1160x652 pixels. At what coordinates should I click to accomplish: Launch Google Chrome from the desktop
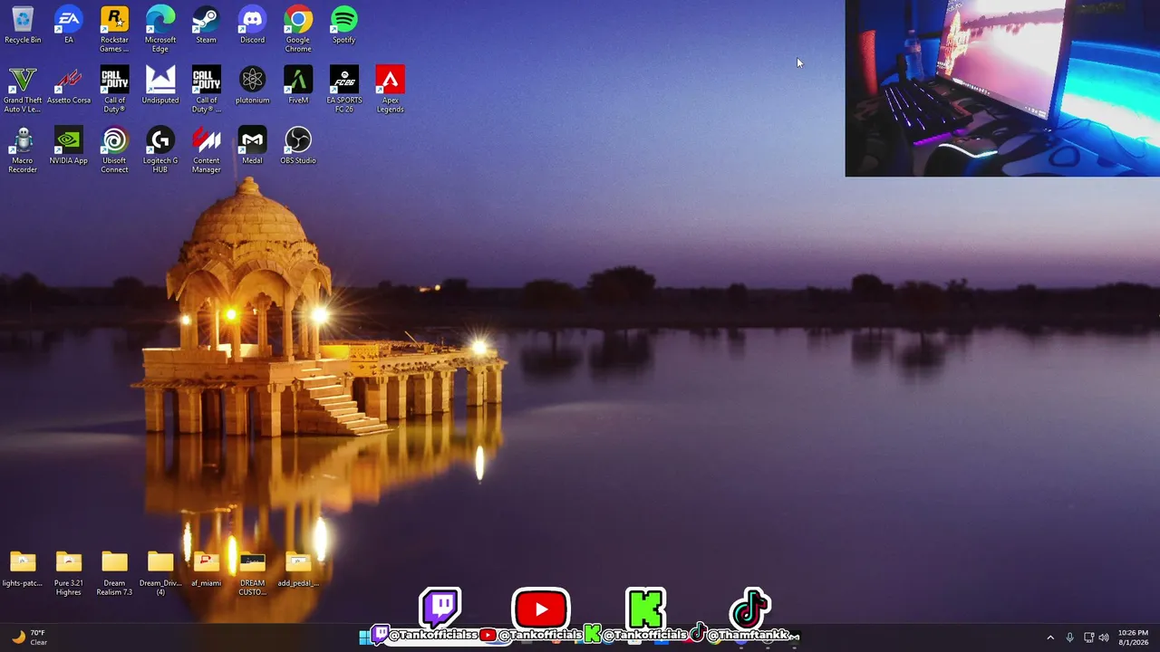pos(298,29)
